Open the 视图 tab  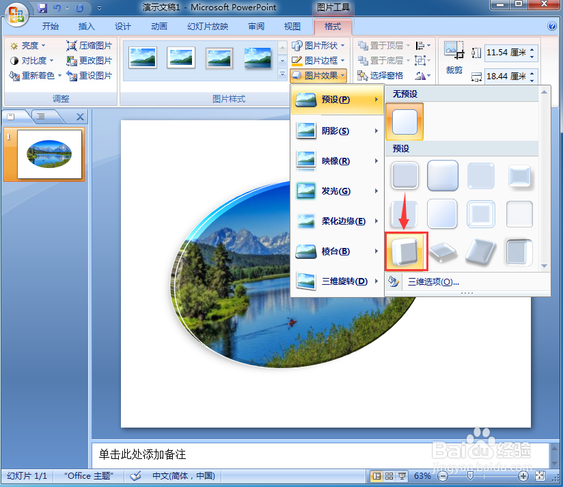click(x=292, y=26)
